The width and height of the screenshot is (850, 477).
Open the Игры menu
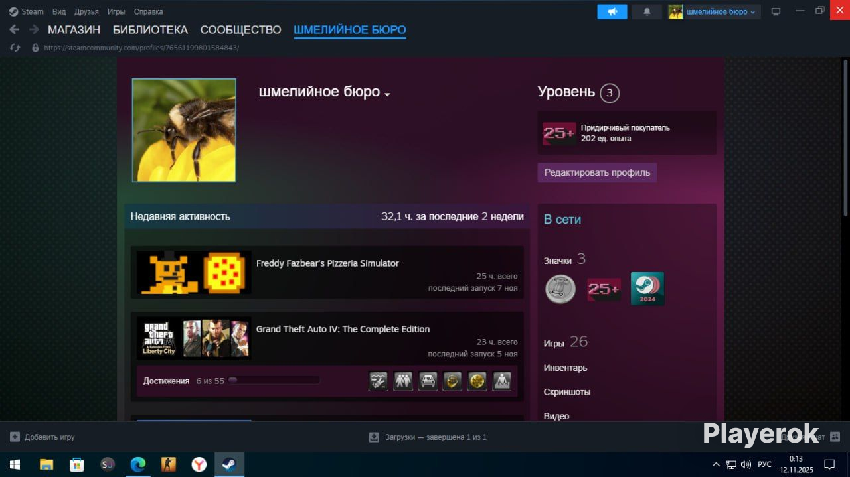tap(116, 11)
